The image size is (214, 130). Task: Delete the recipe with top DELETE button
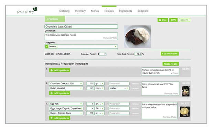(184, 20)
